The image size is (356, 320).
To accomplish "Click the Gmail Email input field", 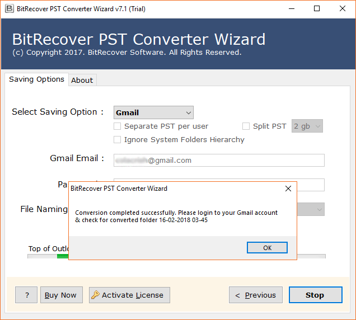I will 219,161.
